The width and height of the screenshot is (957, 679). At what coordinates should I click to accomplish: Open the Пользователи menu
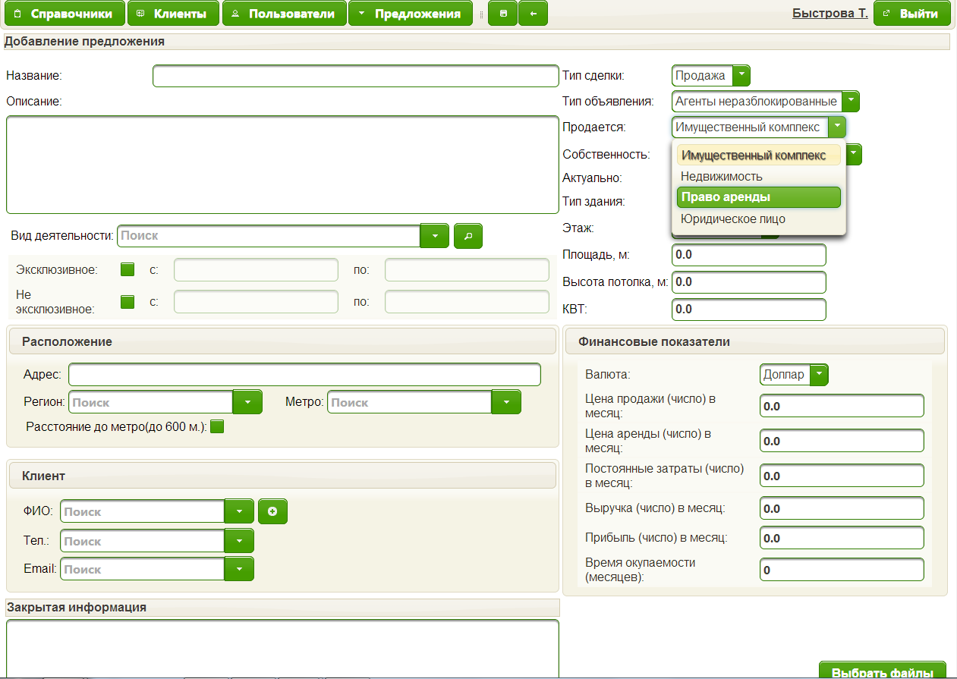tap(284, 14)
